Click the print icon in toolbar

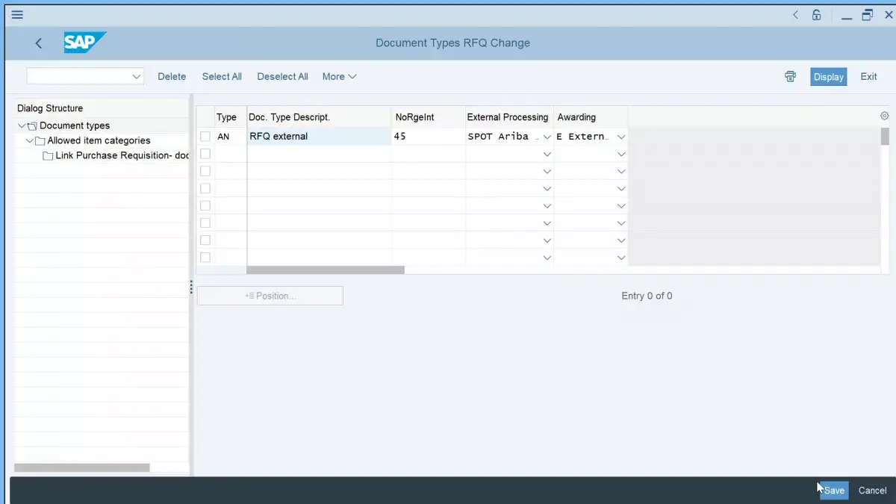pyautogui.click(x=790, y=76)
